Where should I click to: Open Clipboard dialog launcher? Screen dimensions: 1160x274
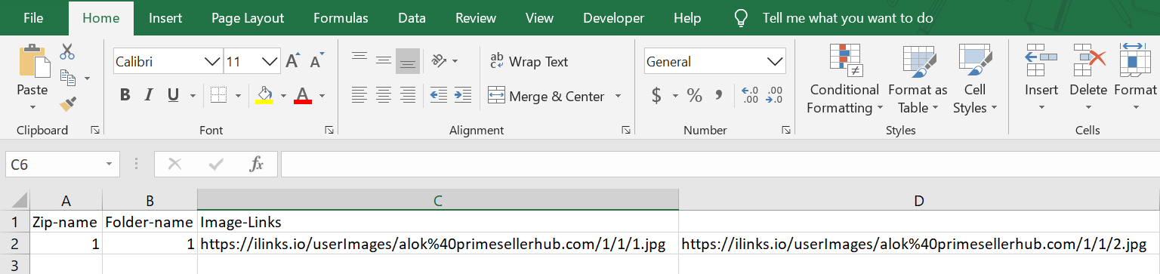(x=94, y=131)
